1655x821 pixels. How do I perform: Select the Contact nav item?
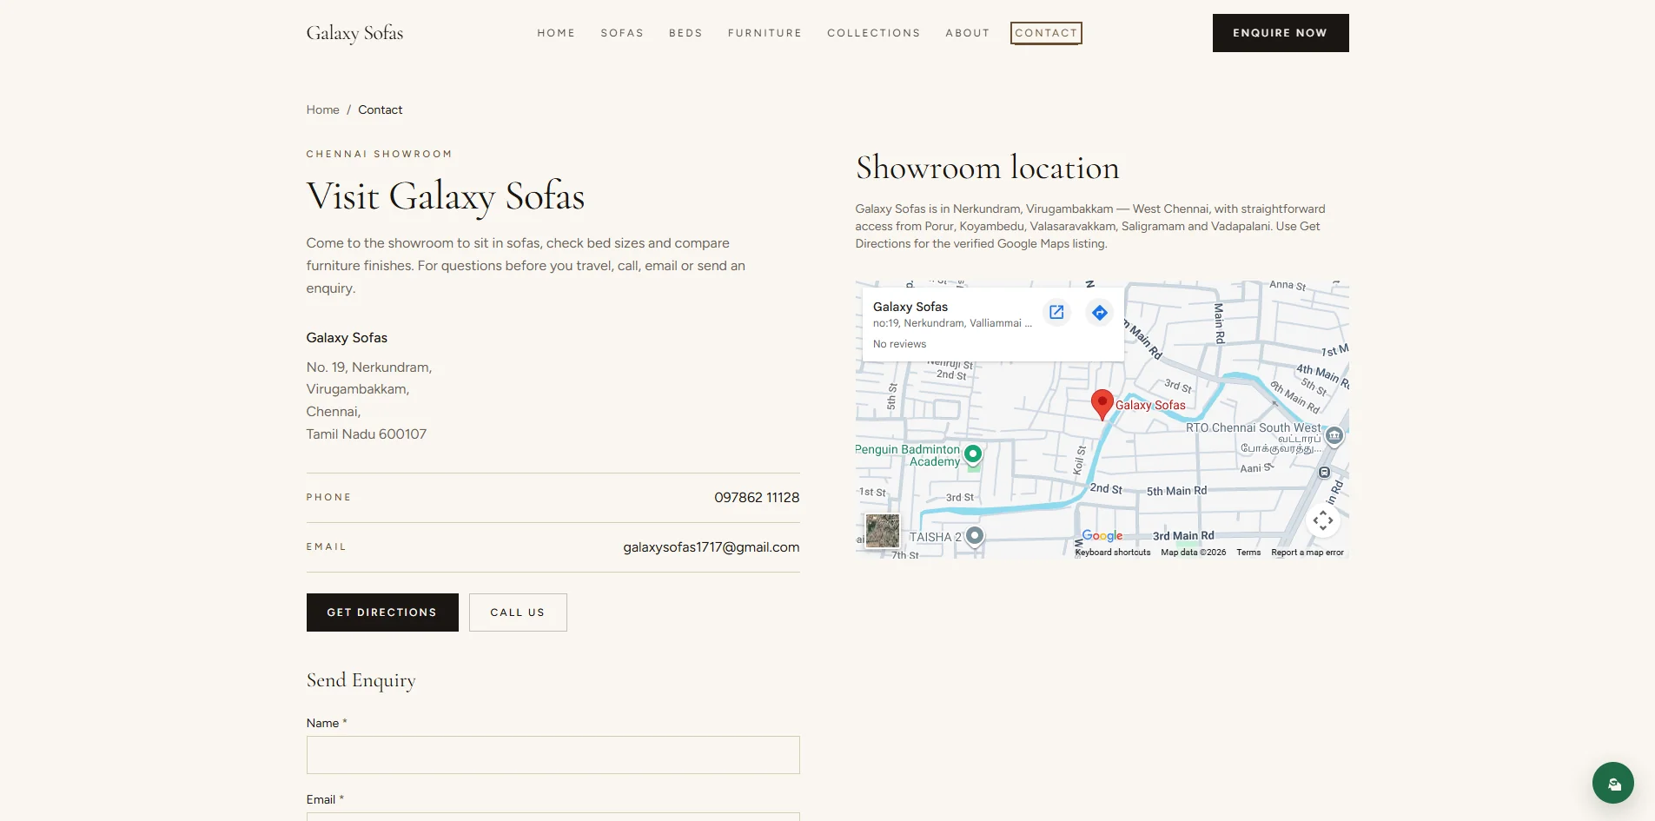[x=1046, y=33]
